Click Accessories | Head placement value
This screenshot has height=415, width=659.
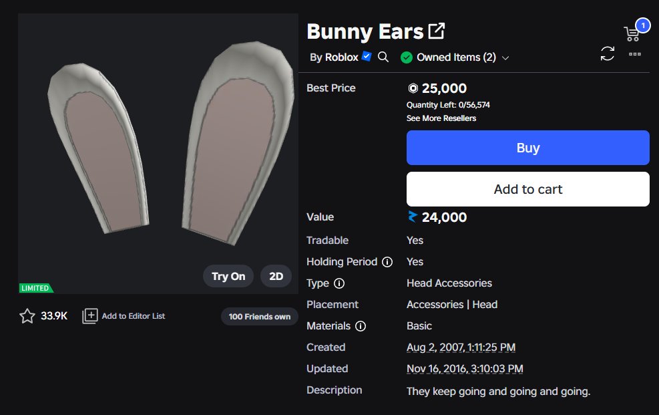click(452, 305)
